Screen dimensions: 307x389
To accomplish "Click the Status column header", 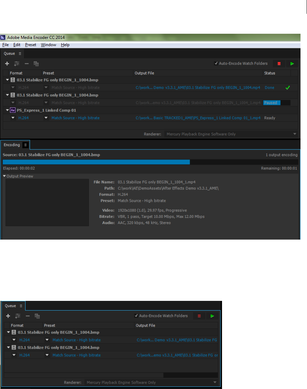I will click(269, 73).
